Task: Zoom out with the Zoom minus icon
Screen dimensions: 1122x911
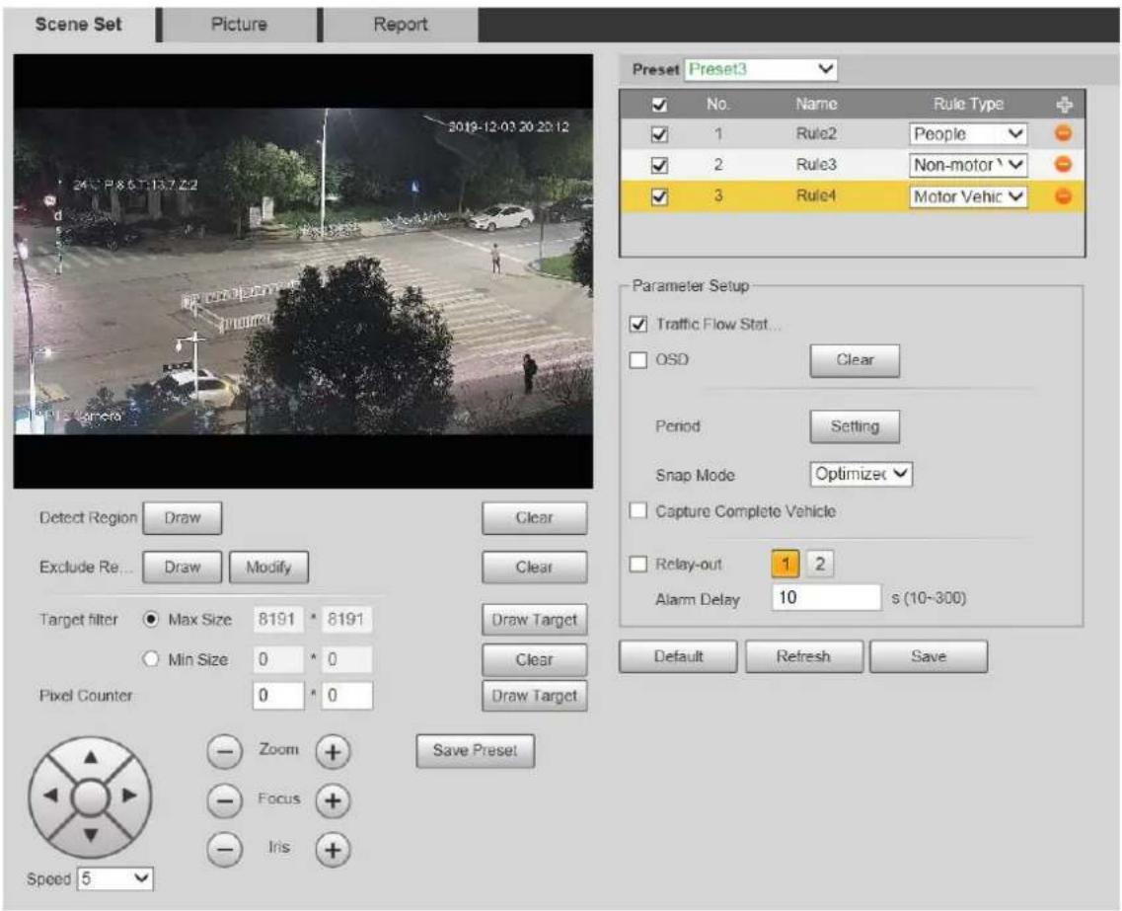Action: pyautogui.click(x=225, y=752)
